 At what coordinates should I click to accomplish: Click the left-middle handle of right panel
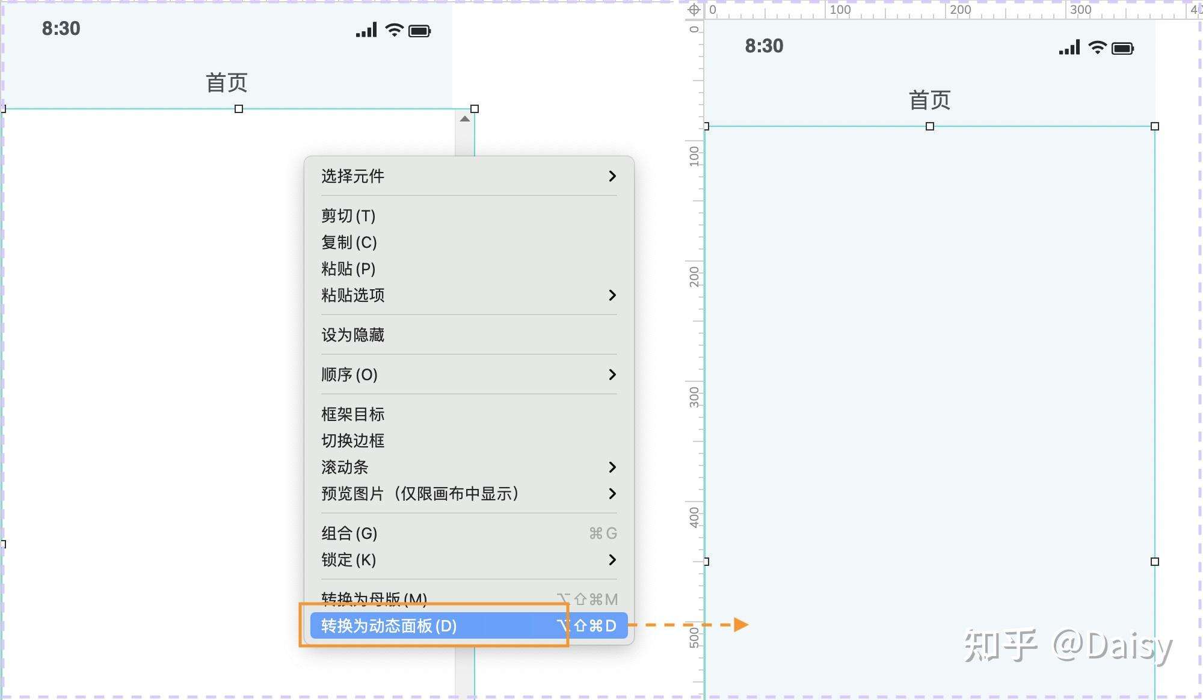pos(707,562)
